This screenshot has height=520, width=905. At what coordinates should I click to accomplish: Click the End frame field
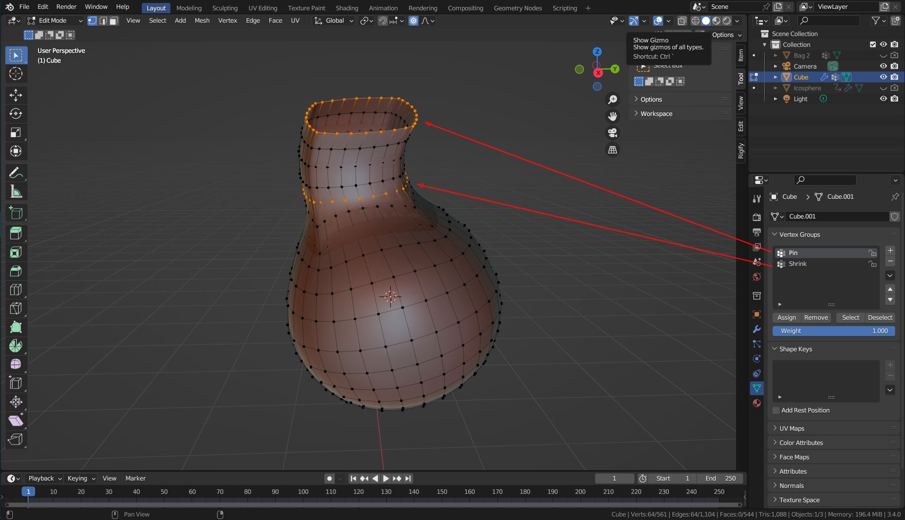721,479
